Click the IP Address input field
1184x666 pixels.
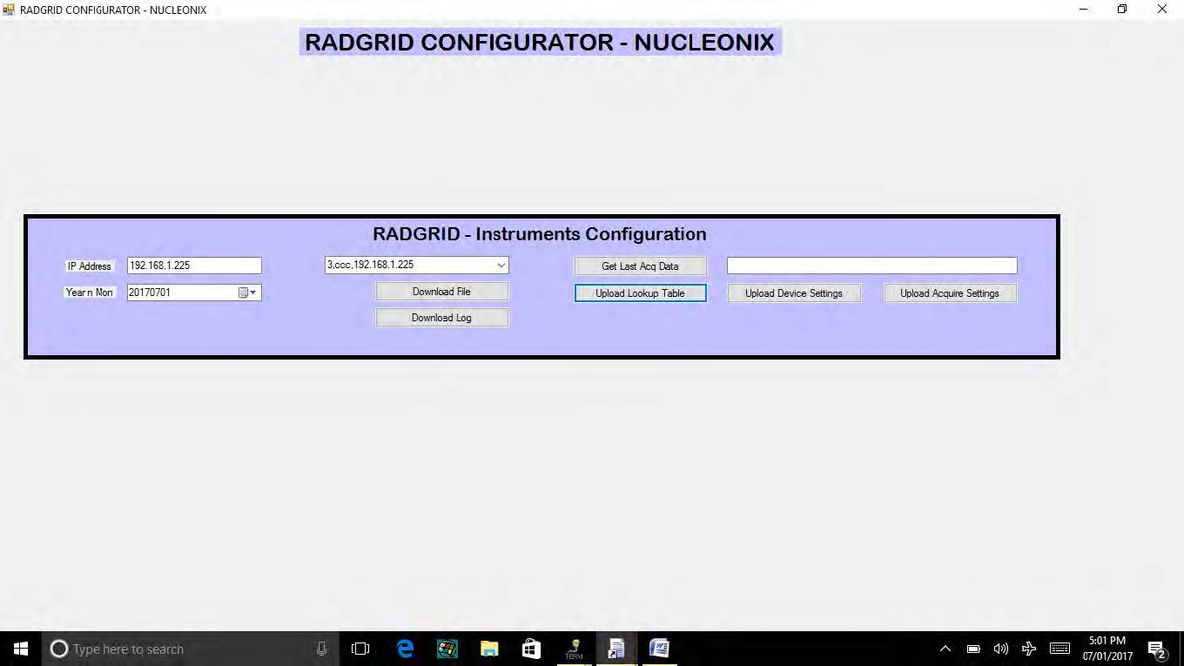coord(193,266)
